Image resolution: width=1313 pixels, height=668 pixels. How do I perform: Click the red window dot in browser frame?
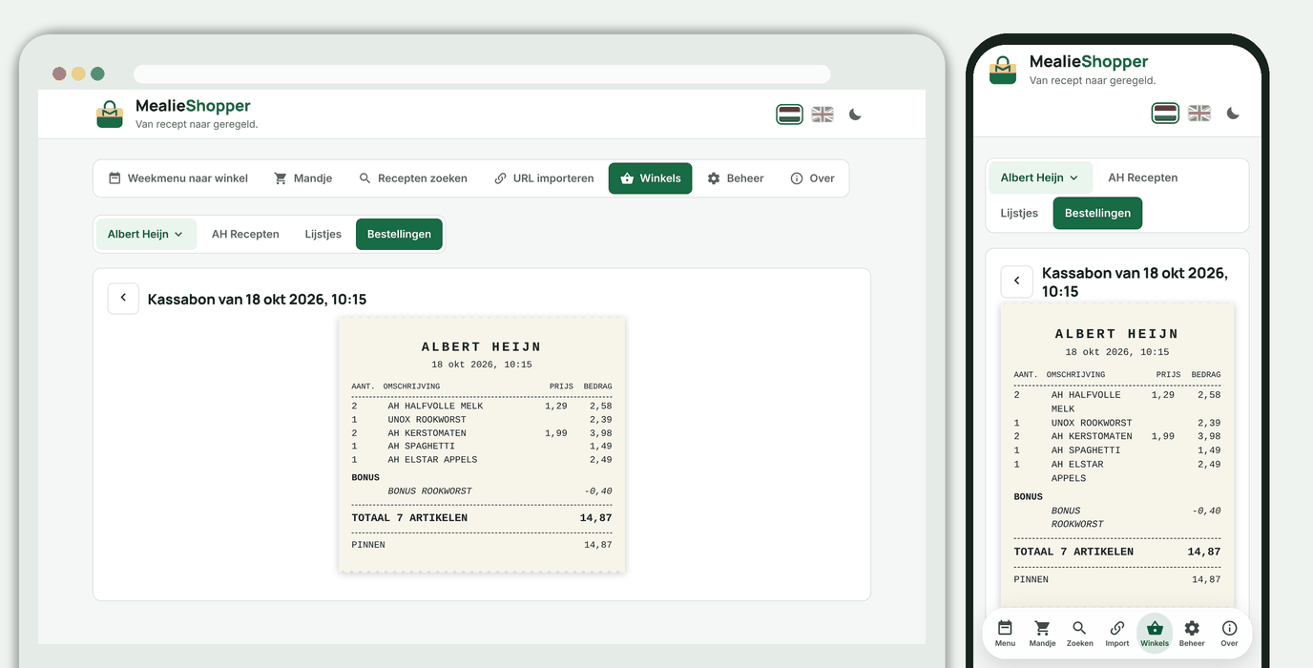click(59, 73)
